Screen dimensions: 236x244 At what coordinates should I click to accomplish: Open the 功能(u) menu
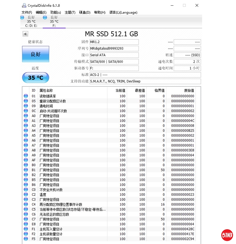coord(55,12)
